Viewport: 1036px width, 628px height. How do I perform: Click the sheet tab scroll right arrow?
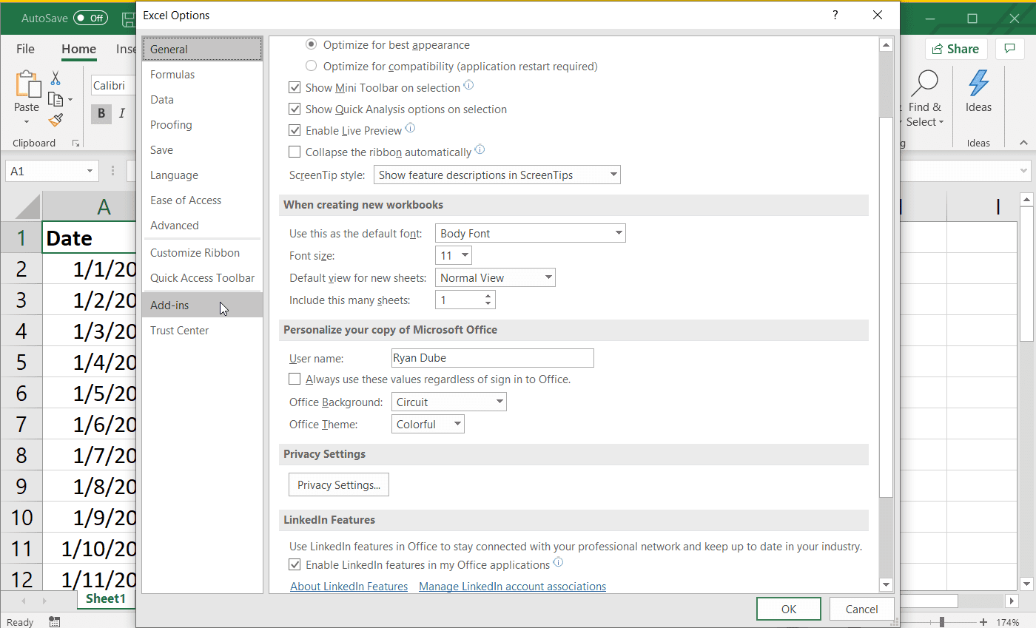click(x=44, y=600)
